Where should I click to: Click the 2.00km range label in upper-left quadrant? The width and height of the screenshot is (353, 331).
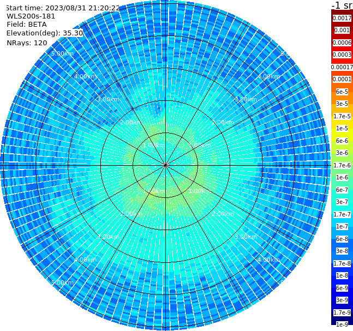pos(131,122)
